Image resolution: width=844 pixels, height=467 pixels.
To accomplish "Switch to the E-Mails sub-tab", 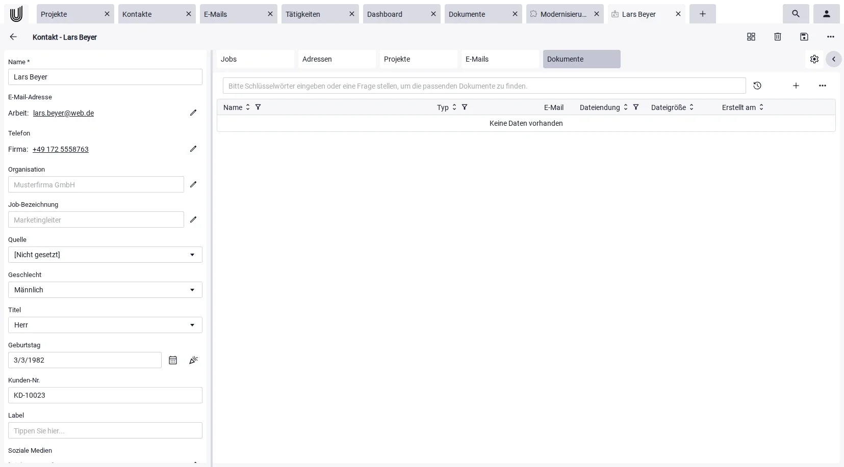I will (500, 59).
